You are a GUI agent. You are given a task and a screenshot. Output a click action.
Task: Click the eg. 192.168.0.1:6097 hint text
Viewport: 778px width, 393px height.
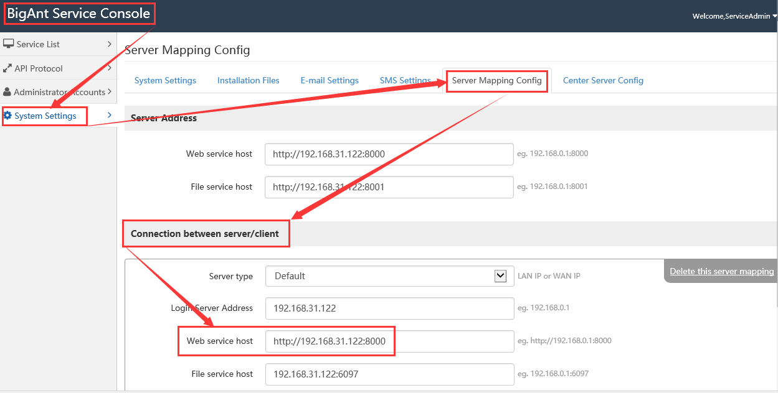(553, 374)
